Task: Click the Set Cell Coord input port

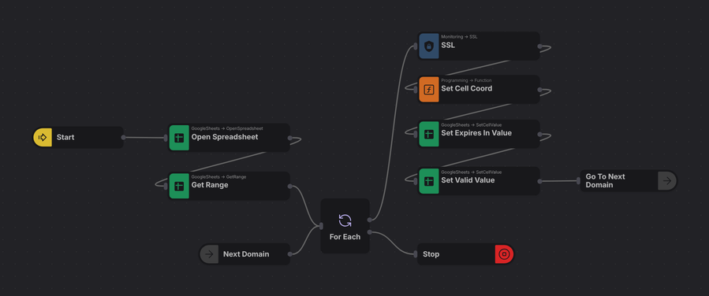Action: point(416,89)
